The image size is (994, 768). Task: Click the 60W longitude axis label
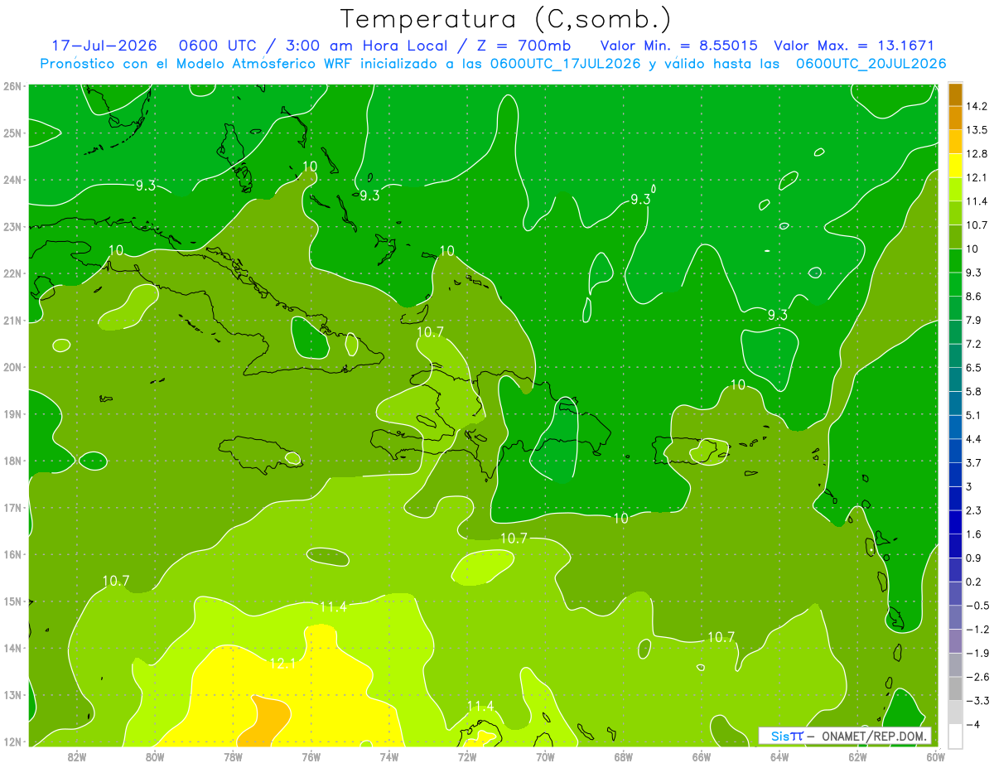pyautogui.click(x=935, y=756)
